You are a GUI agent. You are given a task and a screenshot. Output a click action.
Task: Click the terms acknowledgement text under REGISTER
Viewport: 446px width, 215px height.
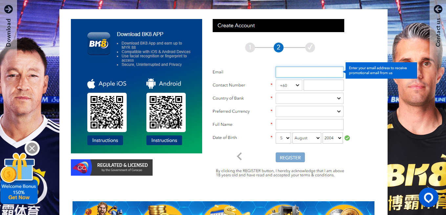click(280, 173)
